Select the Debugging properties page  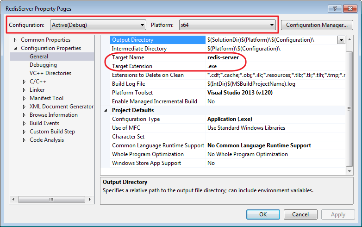point(43,65)
